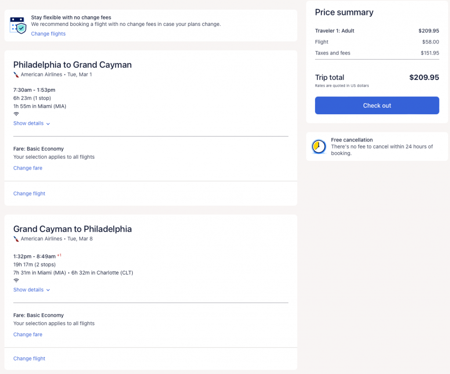Viewport: 450px width, 374px height.
Task: Expand Show details for Grand Cayman to Philadelphia
Action: [x=29, y=290]
